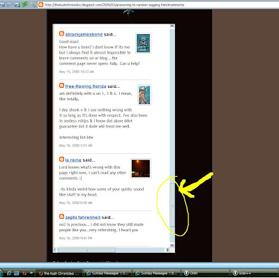Switch to Sunday Messages :: B... taskbar window

tap(156, 273)
